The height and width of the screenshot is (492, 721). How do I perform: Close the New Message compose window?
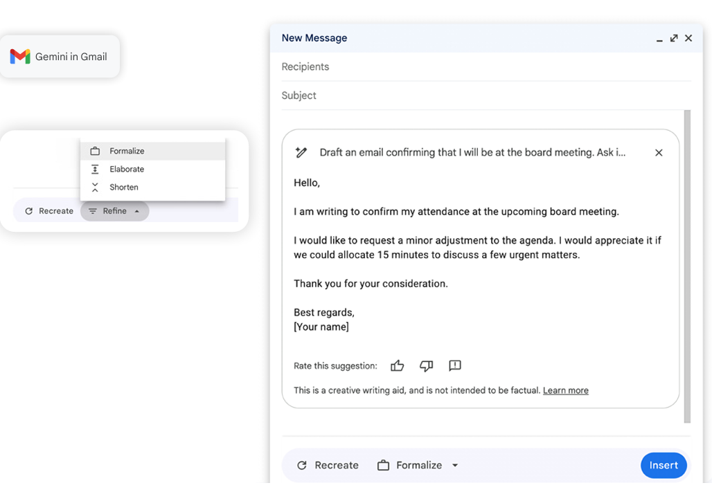click(688, 39)
